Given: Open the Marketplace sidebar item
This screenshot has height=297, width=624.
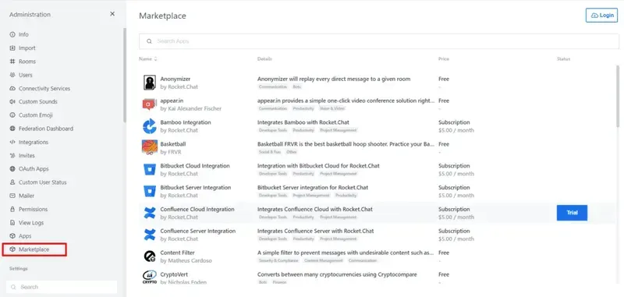Looking at the screenshot, I should point(34,249).
